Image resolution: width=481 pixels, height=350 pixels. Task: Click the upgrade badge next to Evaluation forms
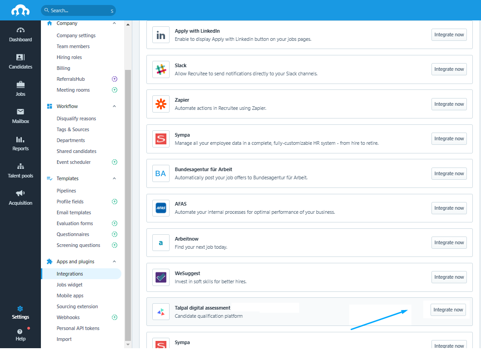115,223
